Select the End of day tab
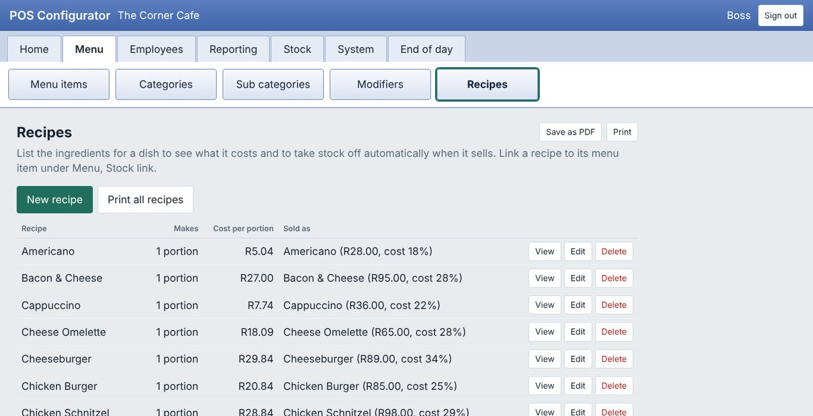 coord(426,49)
